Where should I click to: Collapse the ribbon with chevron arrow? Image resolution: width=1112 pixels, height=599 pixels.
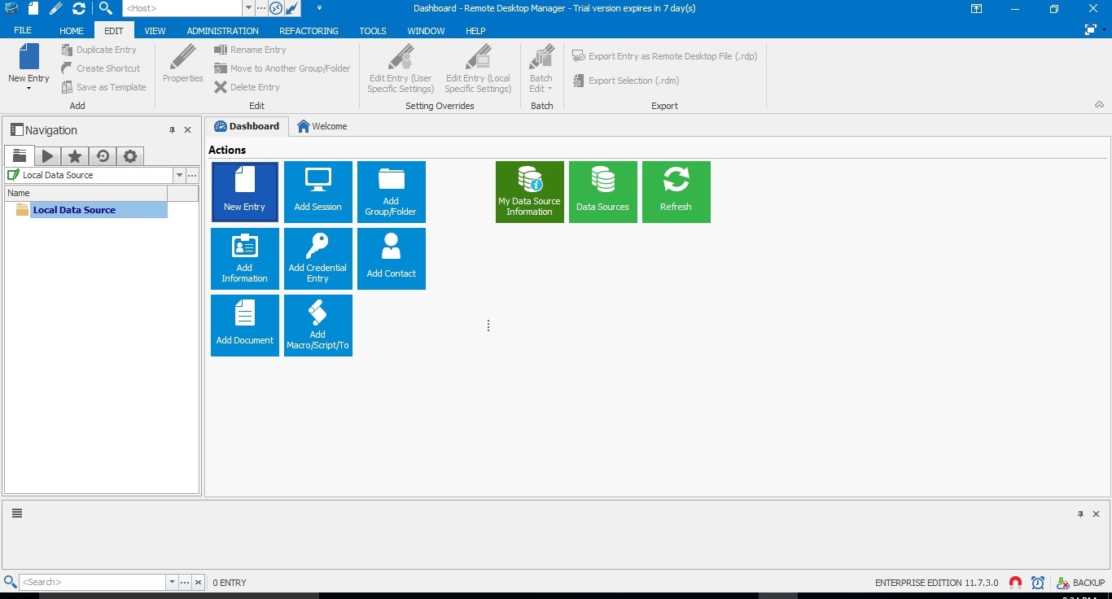(x=1099, y=105)
